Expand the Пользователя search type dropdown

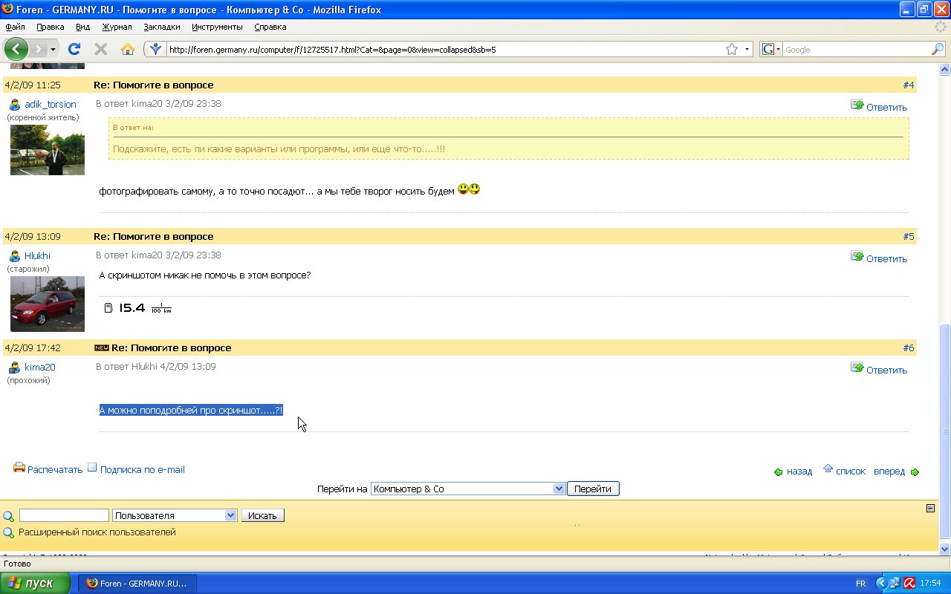coord(175,515)
